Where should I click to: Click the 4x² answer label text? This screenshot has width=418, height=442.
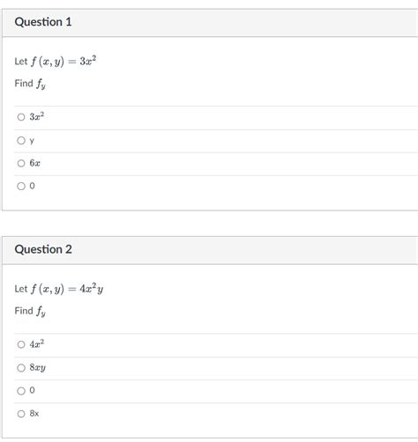coord(37,343)
